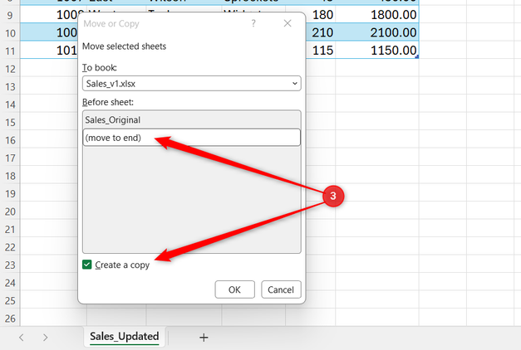Select row header 20
This screenshot has height=350, width=521.
click(x=10, y=211)
